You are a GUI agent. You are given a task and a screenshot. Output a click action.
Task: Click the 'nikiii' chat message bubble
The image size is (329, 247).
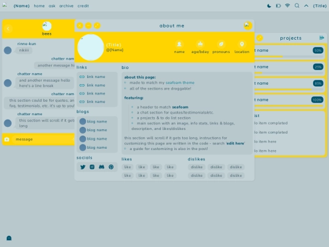click(24, 51)
